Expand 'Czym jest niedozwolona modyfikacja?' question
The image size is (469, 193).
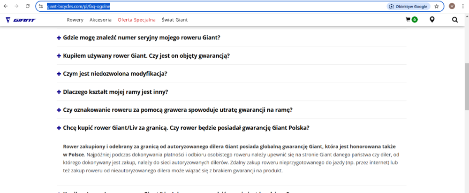(x=115, y=74)
